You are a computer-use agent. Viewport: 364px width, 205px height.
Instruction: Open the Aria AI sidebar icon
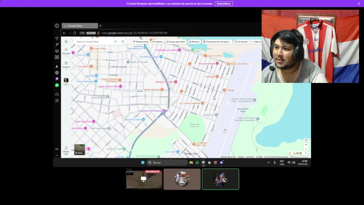coord(57,66)
